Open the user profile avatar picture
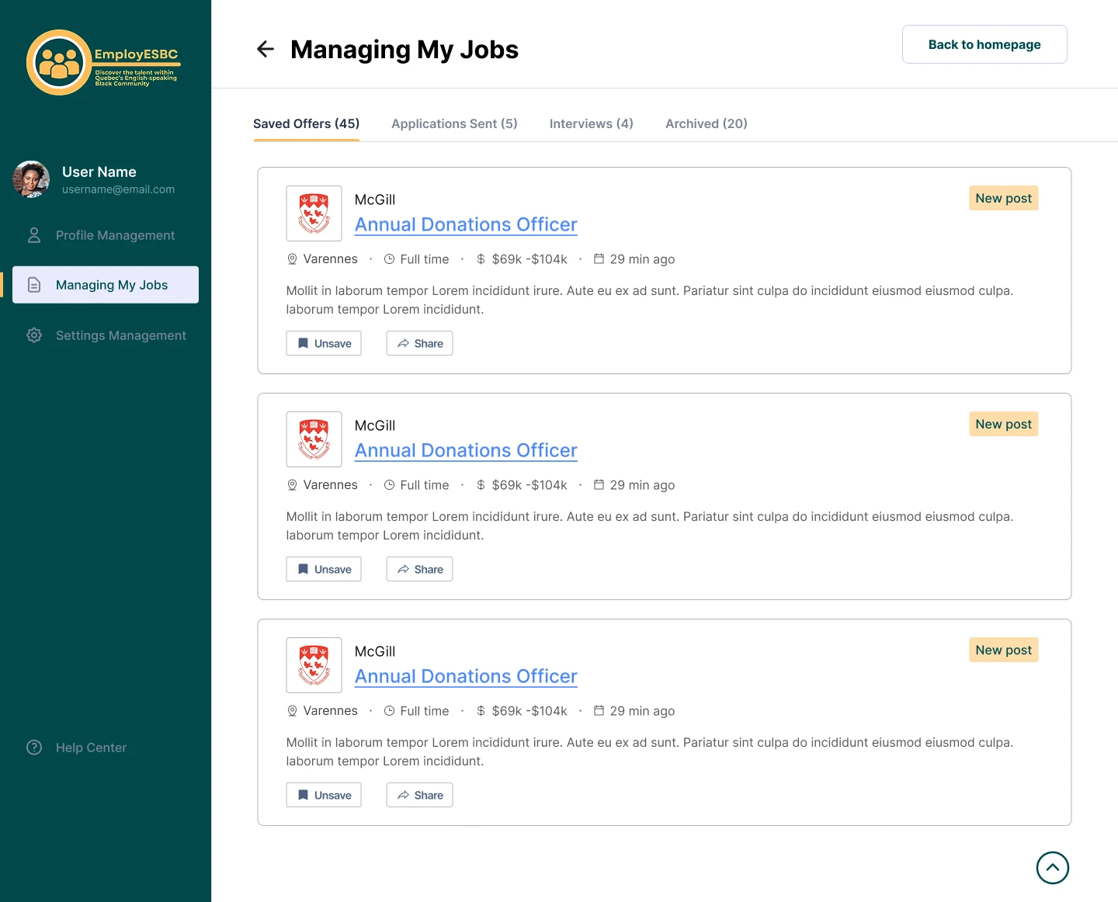1118x902 pixels. coord(31,179)
